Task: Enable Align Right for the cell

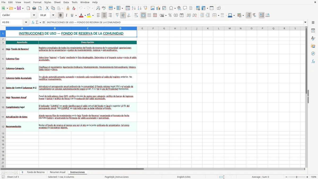Action: pos(110,15)
